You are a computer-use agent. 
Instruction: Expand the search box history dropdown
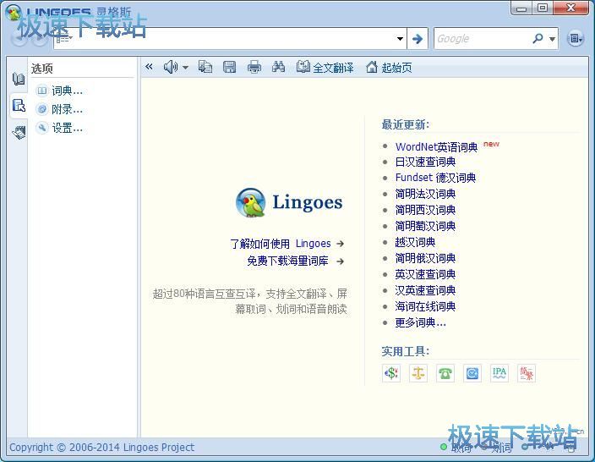400,38
